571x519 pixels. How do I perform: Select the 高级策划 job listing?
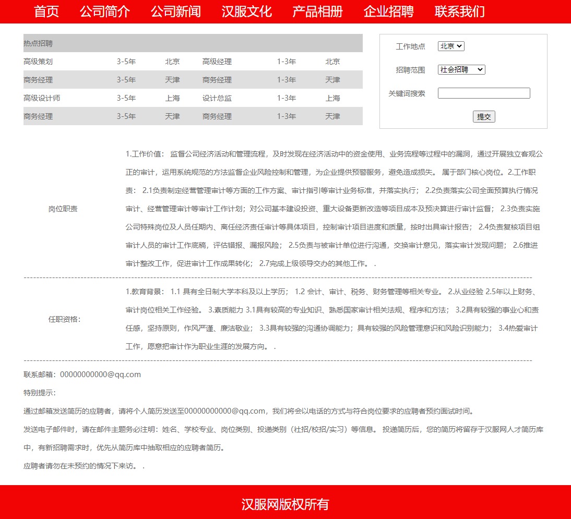tap(38, 62)
